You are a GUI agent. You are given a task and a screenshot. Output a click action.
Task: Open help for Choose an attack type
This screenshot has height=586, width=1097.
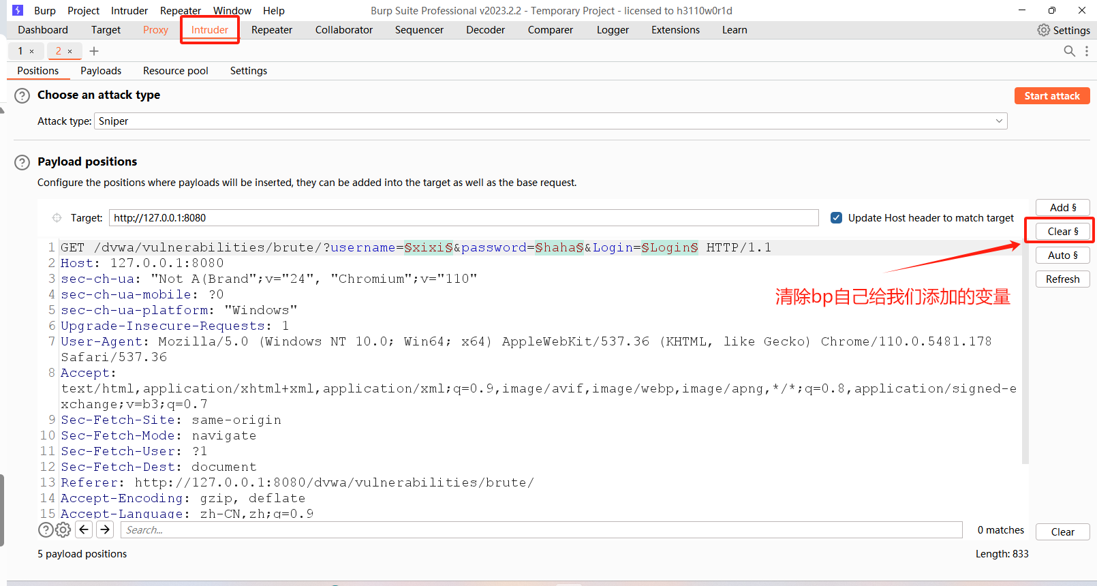(22, 95)
